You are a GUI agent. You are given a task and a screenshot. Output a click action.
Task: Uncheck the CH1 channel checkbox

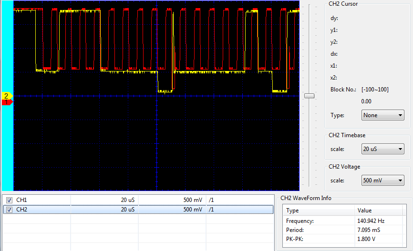[9, 200]
